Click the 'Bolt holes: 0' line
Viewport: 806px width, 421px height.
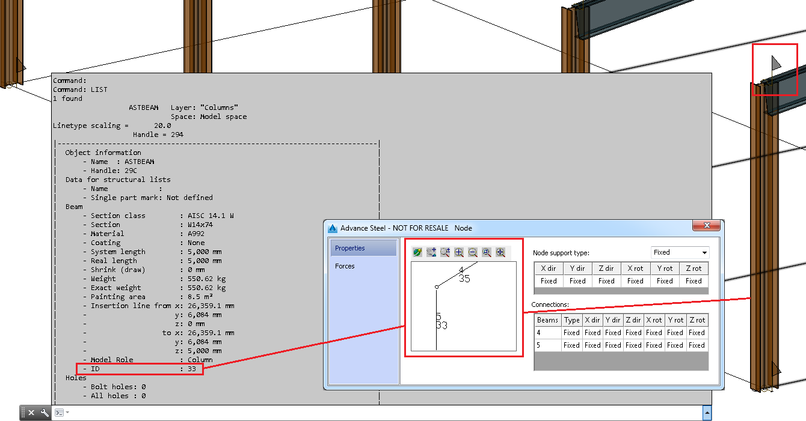[114, 387]
